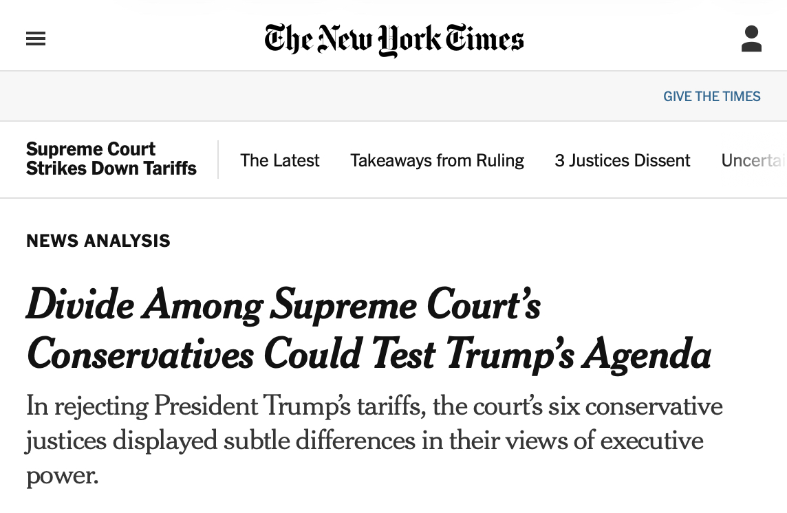This screenshot has height=513, width=787.
Task: Select the cut-off Uncertai tab
Action: pyautogui.click(x=752, y=161)
